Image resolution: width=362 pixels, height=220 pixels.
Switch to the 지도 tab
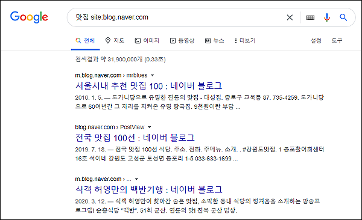coord(115,41)
